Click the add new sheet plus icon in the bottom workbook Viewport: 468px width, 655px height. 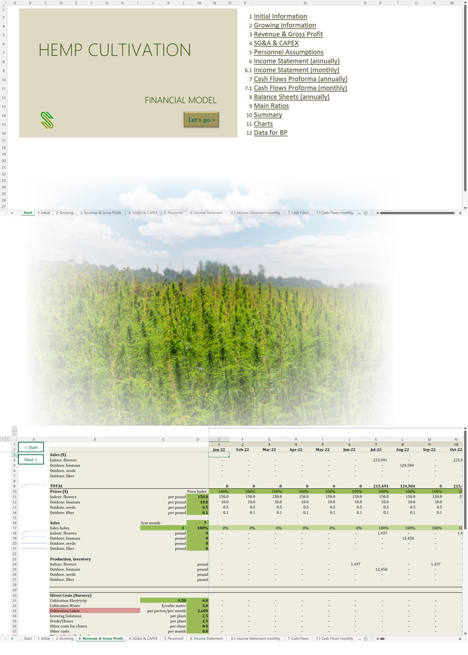pos(366,639)
